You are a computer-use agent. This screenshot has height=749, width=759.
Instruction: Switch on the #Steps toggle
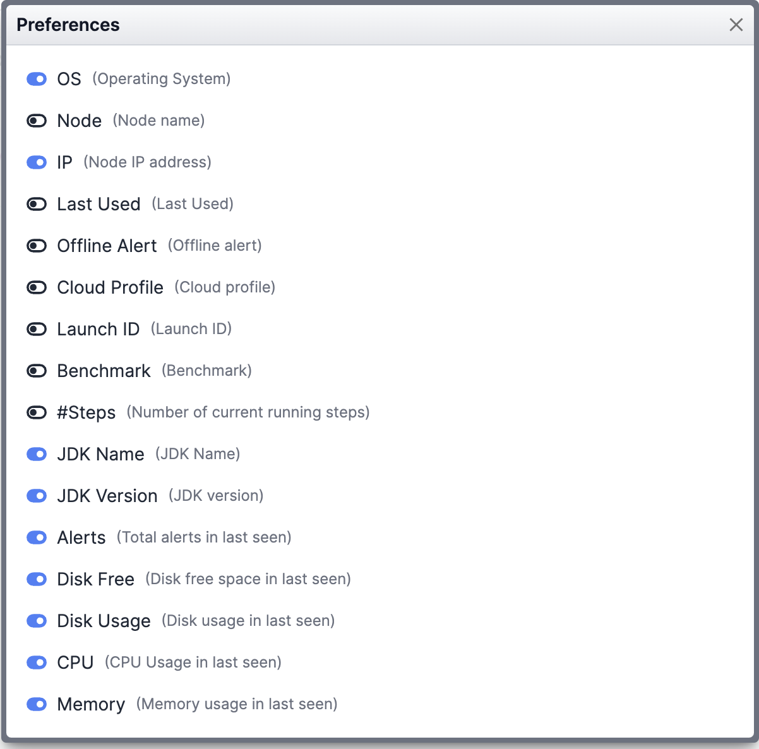(x=37, y=412)
